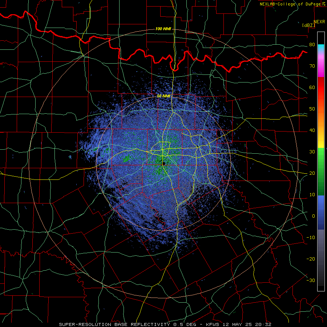
Task: Click the -20 value on the dBZ scale
Action: pos(311,259)
